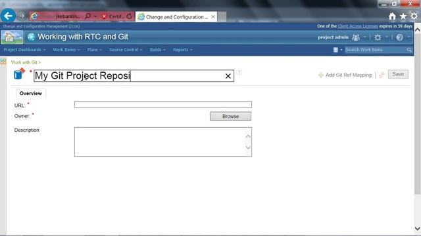Follow the Work with Git breadcrumb
This screenshot has width=421, height=236.
[x=24, y=62]
